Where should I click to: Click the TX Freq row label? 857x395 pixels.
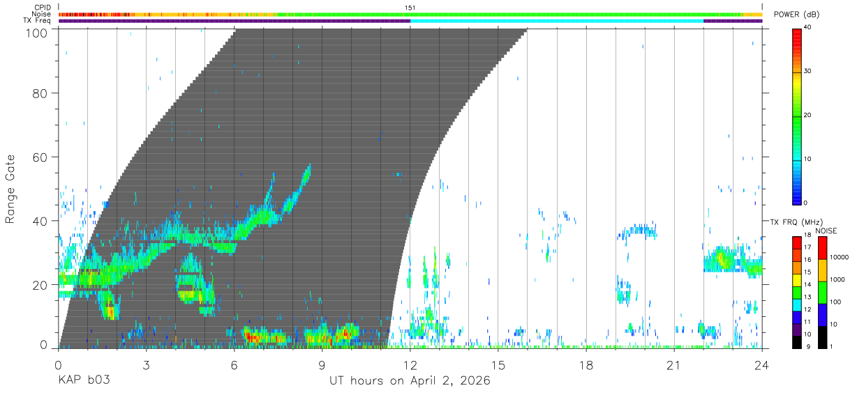point(38,21)
